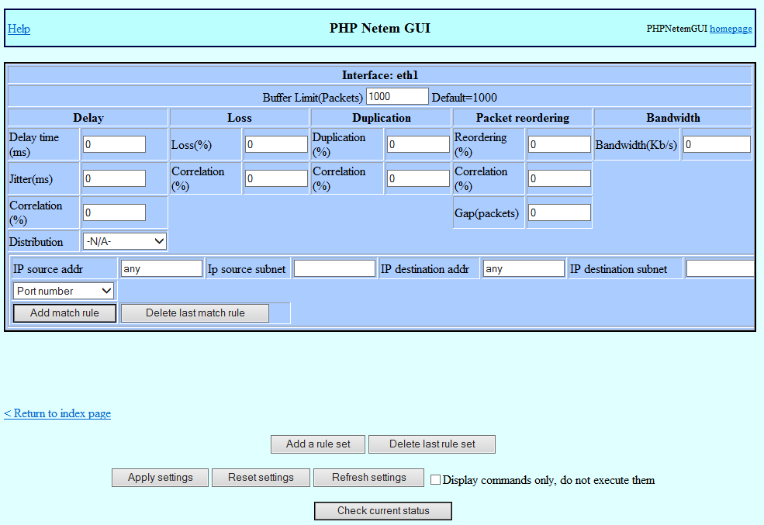
Task: Return to the index page
Action: point(57,413)
